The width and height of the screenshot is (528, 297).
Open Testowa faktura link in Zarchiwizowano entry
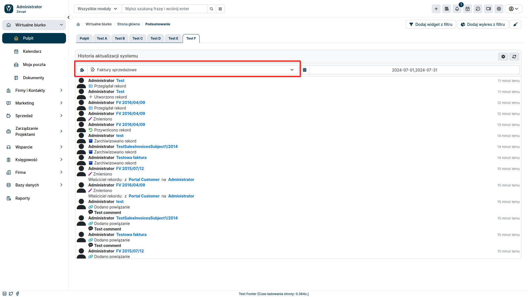pyautogui.click(x=131, y=158)
